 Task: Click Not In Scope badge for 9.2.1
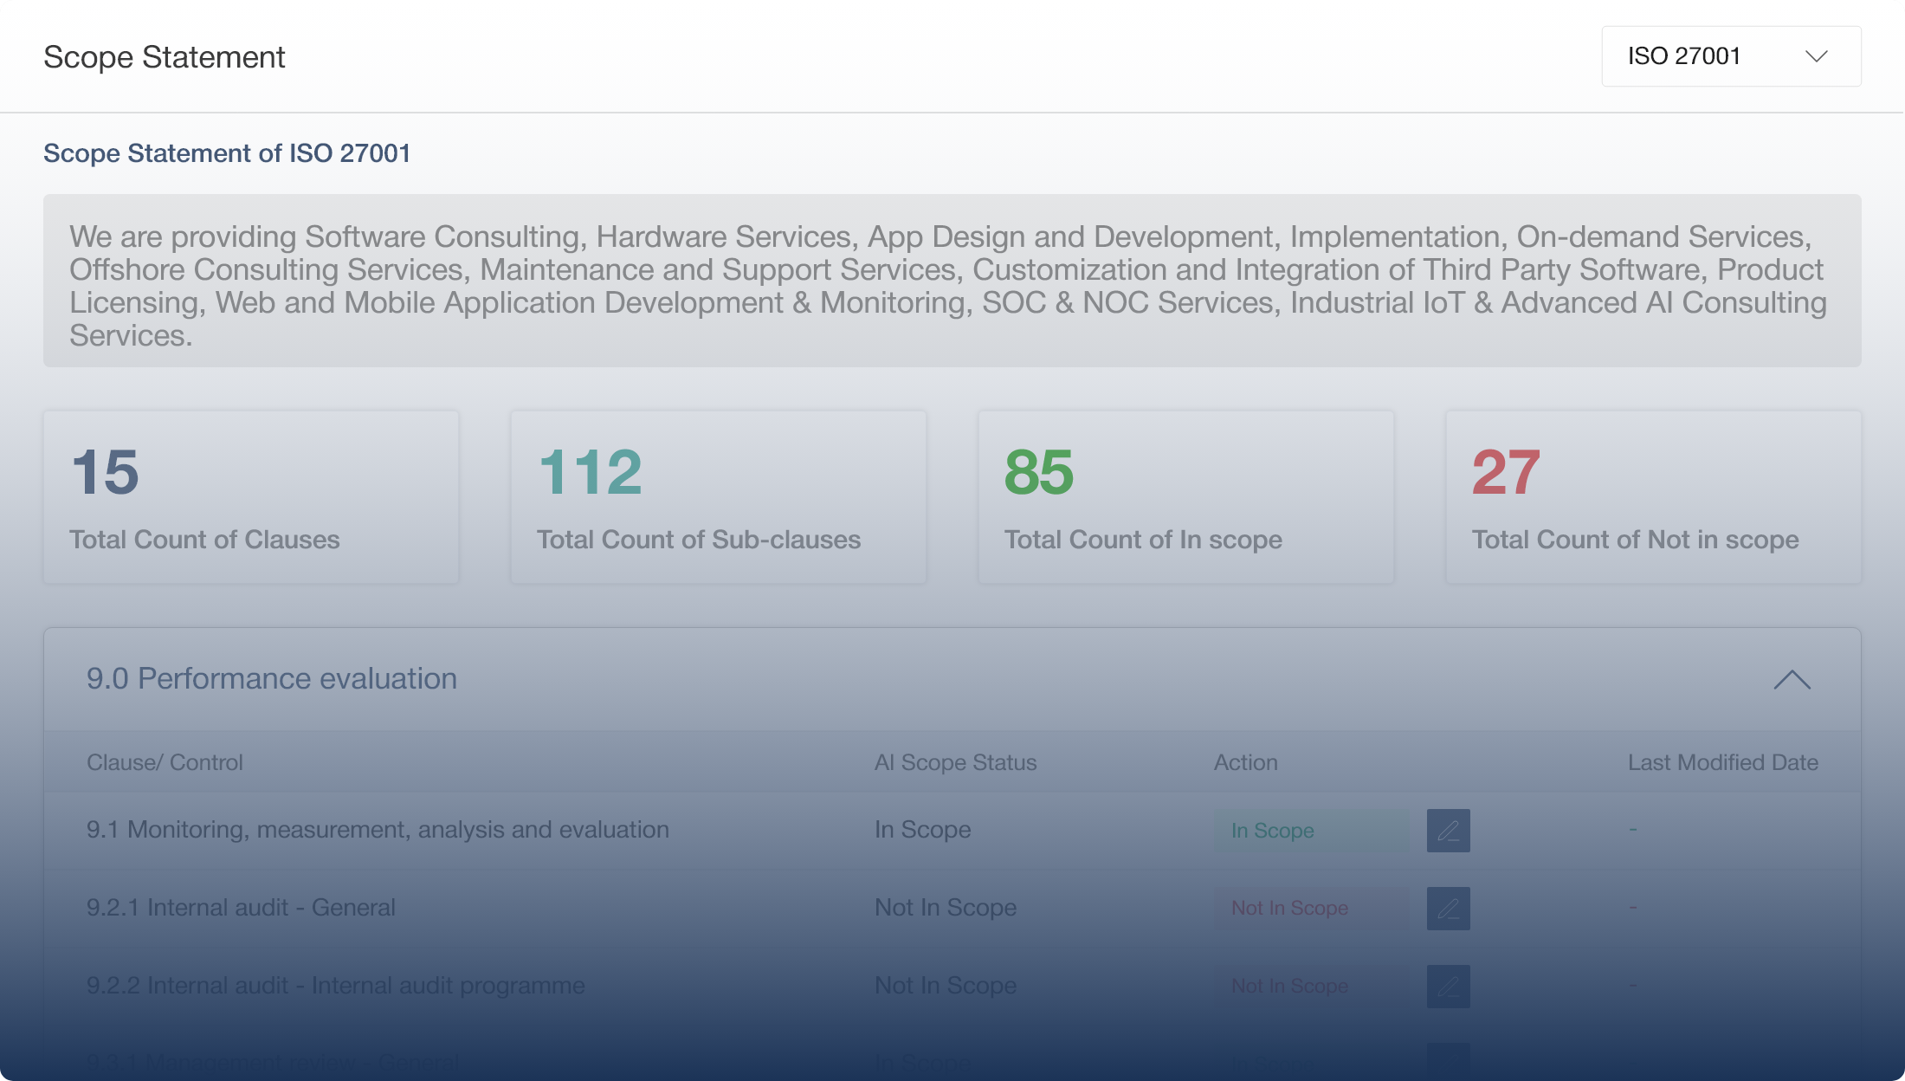click(1310, 909)
